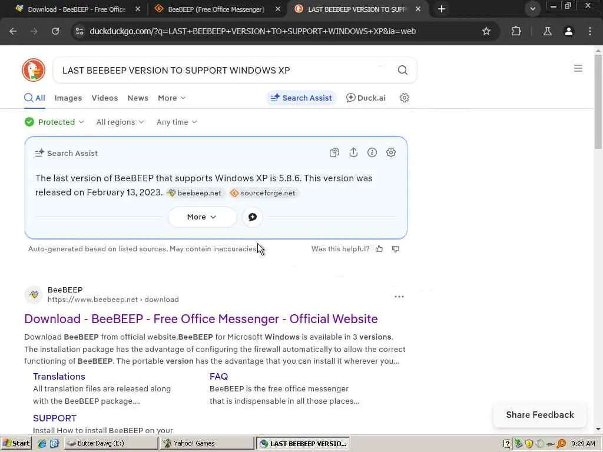Click the help question mark tray icon
The image size is (603, 452).
coord(507,444)
